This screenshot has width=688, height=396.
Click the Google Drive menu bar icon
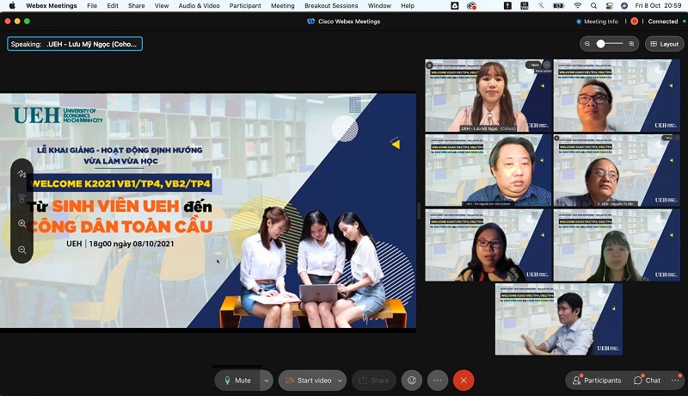[455, 6]
